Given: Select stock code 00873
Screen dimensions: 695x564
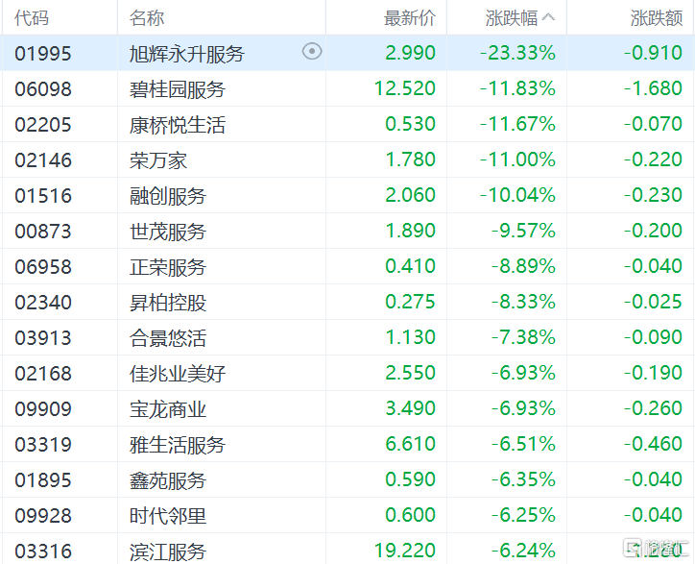Looking at the screenshot, I should point(43,232).
